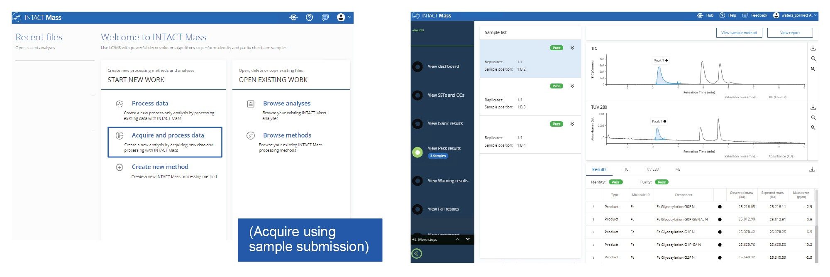Click the Create new method plus icon
This screenshot has height=277, width=830.
click(120, 167)
